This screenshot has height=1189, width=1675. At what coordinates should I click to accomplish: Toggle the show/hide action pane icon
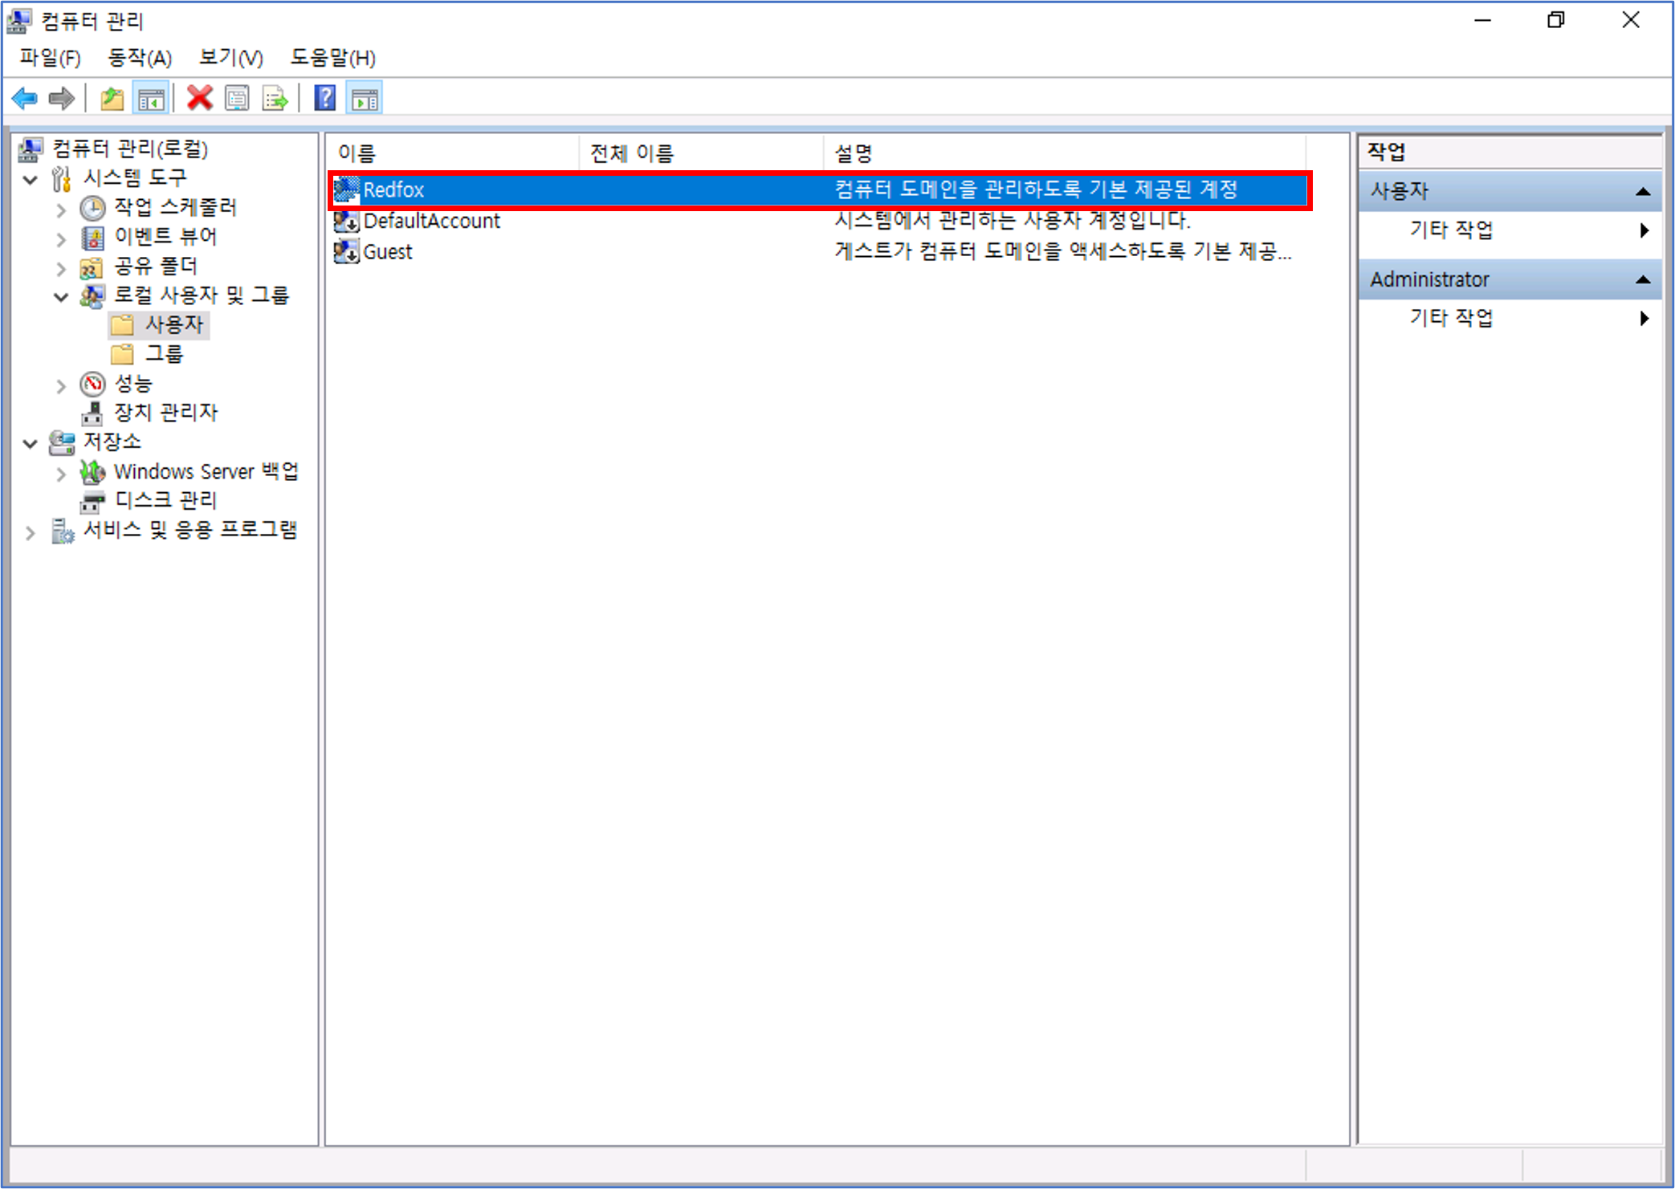[365, 99]
